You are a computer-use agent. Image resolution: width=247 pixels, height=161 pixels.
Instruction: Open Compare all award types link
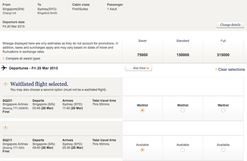tap(23, 59)
